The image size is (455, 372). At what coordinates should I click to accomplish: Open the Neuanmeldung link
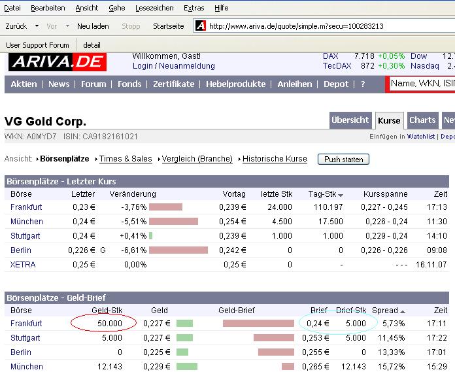click(187, 66)
